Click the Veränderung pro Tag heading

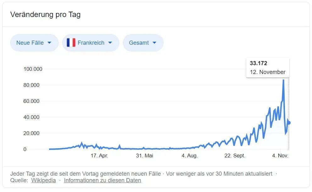(45, 14)
